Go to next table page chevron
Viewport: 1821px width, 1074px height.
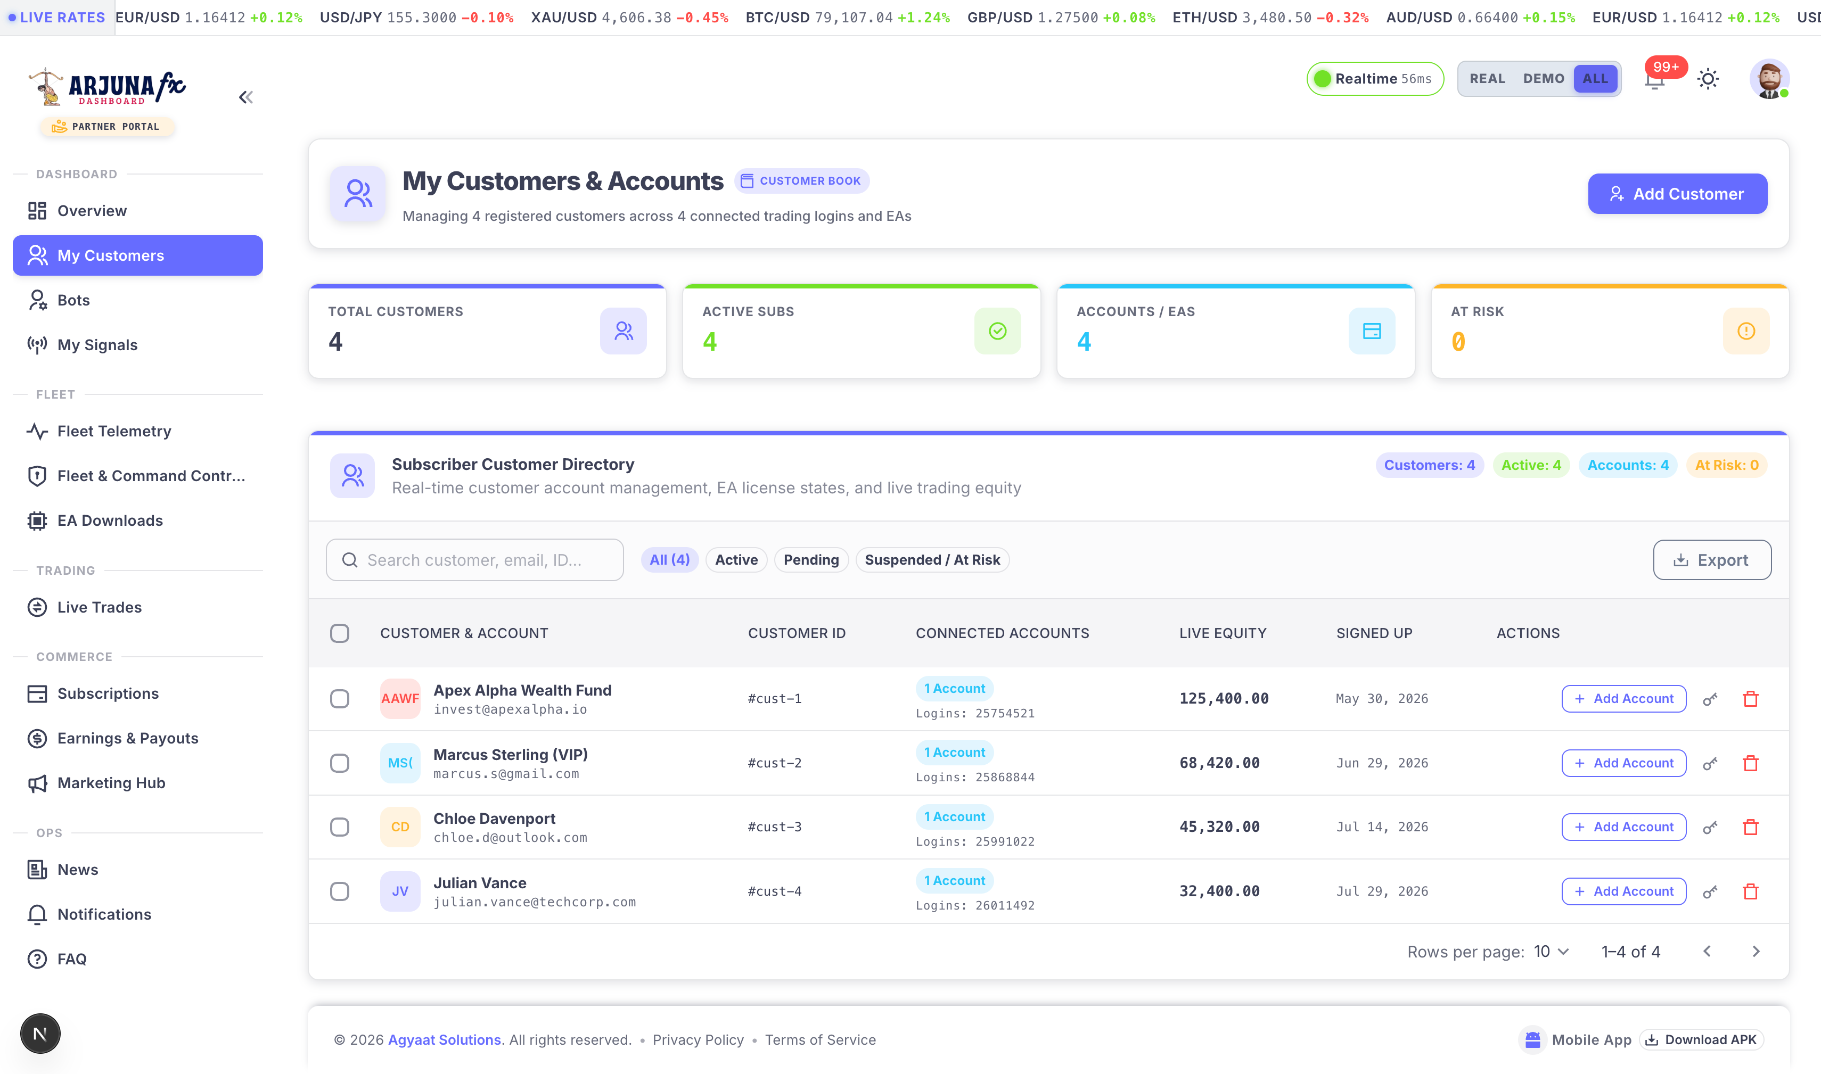(1756, 952)
